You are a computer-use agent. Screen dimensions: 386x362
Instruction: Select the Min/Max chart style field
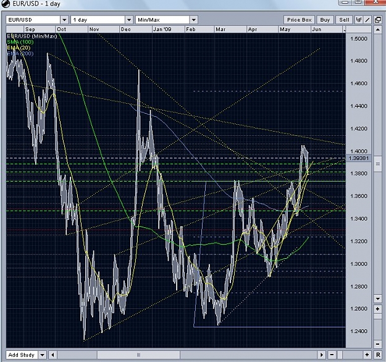pyautogui.click(x=162, y=20)
